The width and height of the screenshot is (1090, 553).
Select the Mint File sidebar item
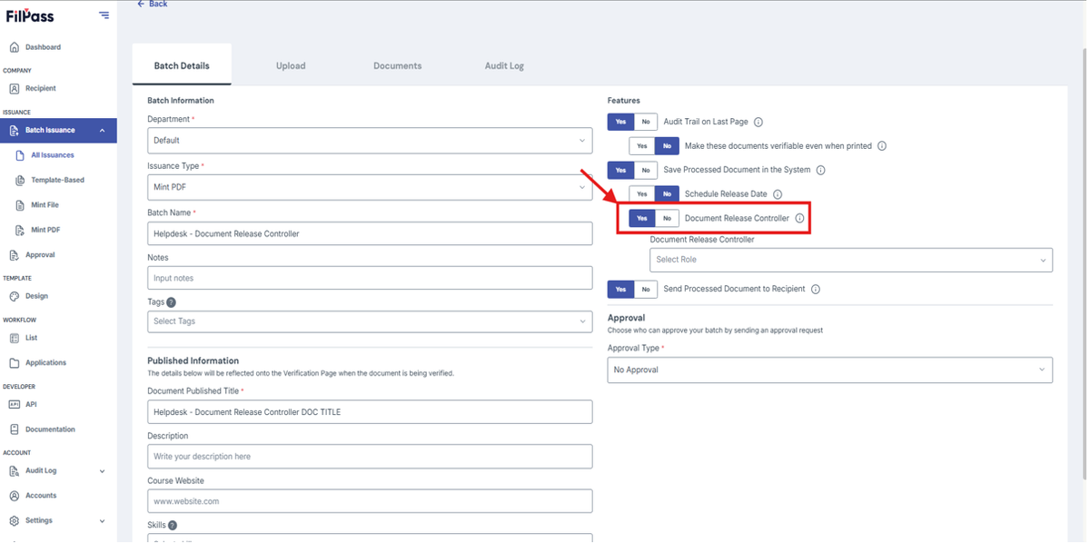click(x=37, y=205)
